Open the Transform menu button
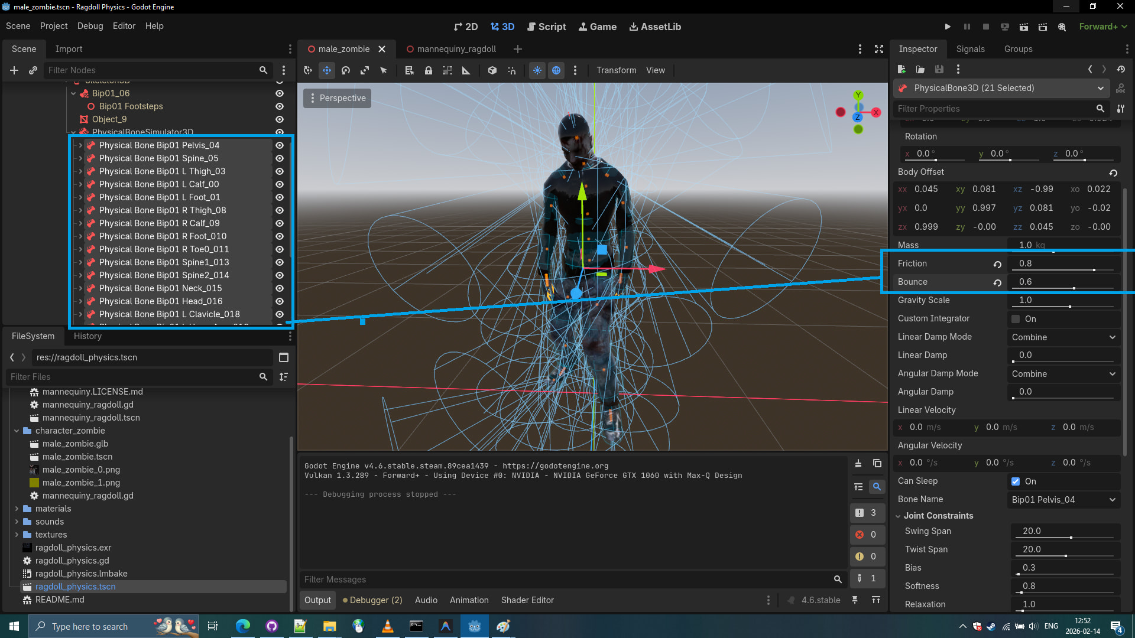 coord(616,70)
